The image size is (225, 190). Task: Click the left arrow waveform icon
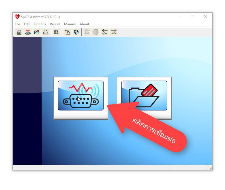[105, 32]
